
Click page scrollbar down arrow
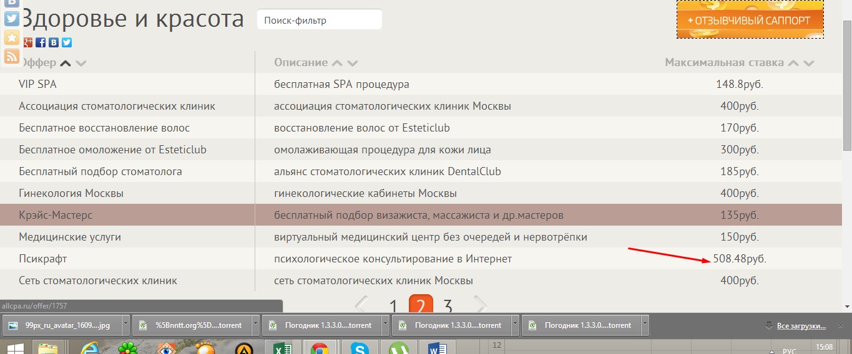[x=847, y=306]
